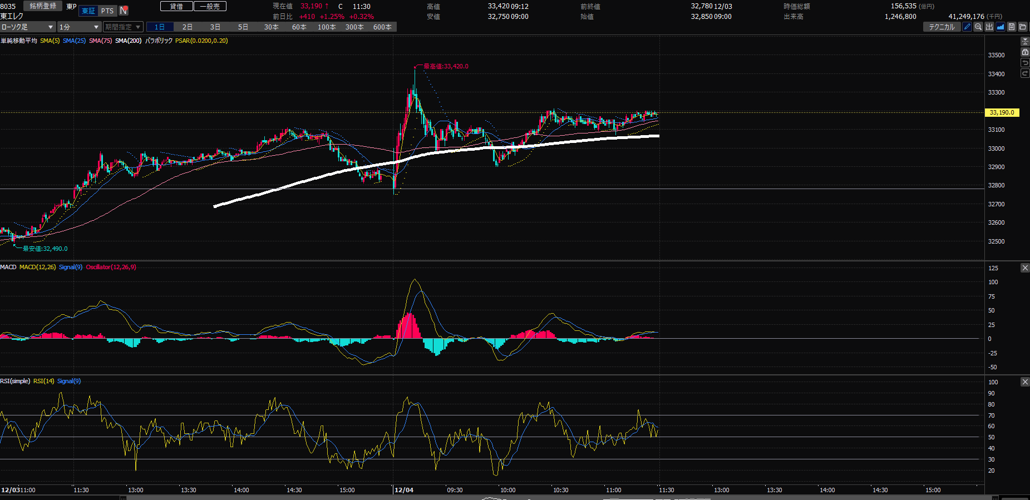Screen dimensions: 1030x500
Task: Open the テクニカル settings button
Action: [x=942, y=27]
